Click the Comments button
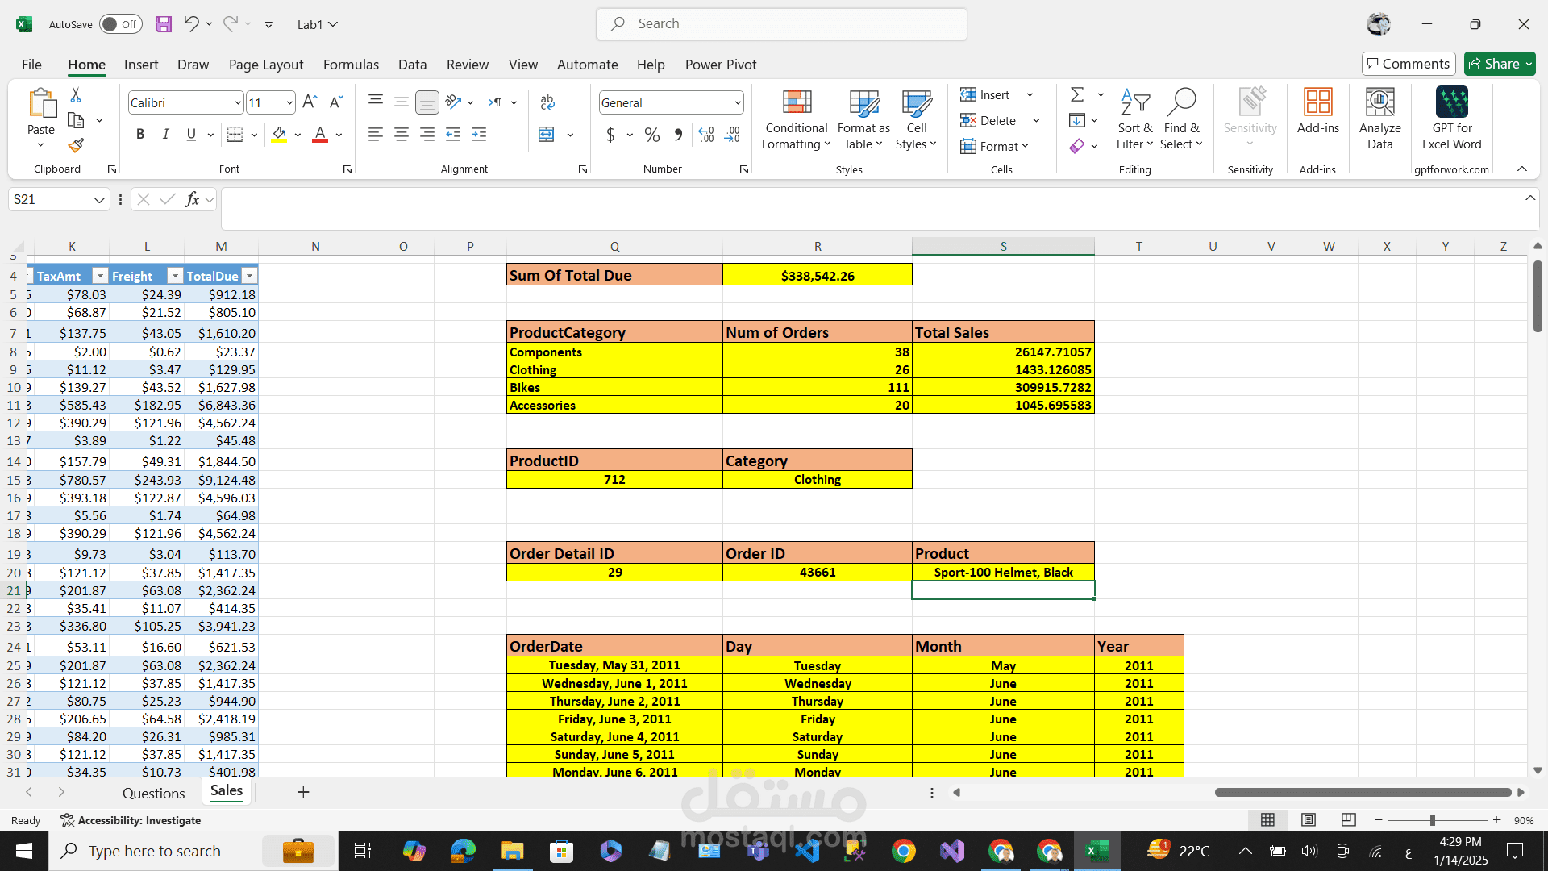The width and height of the screenshot is (1548, 871). [1409, 64]
